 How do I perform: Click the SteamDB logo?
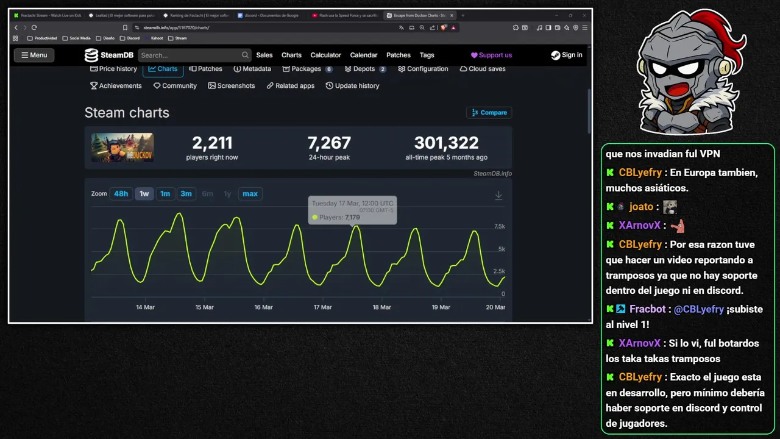(109, 55)
